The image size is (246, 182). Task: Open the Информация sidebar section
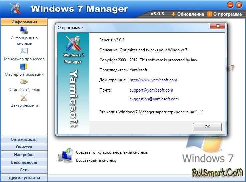coord(24,22)
